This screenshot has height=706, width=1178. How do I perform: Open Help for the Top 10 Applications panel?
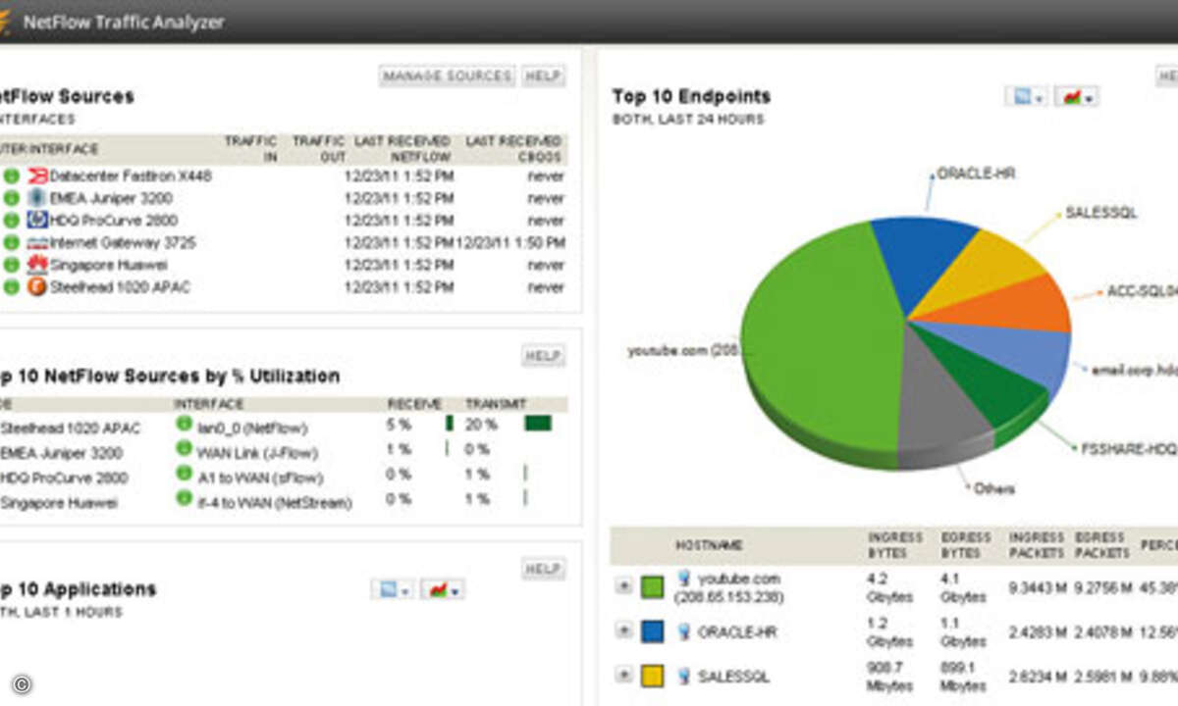click(x=543, y=569)
